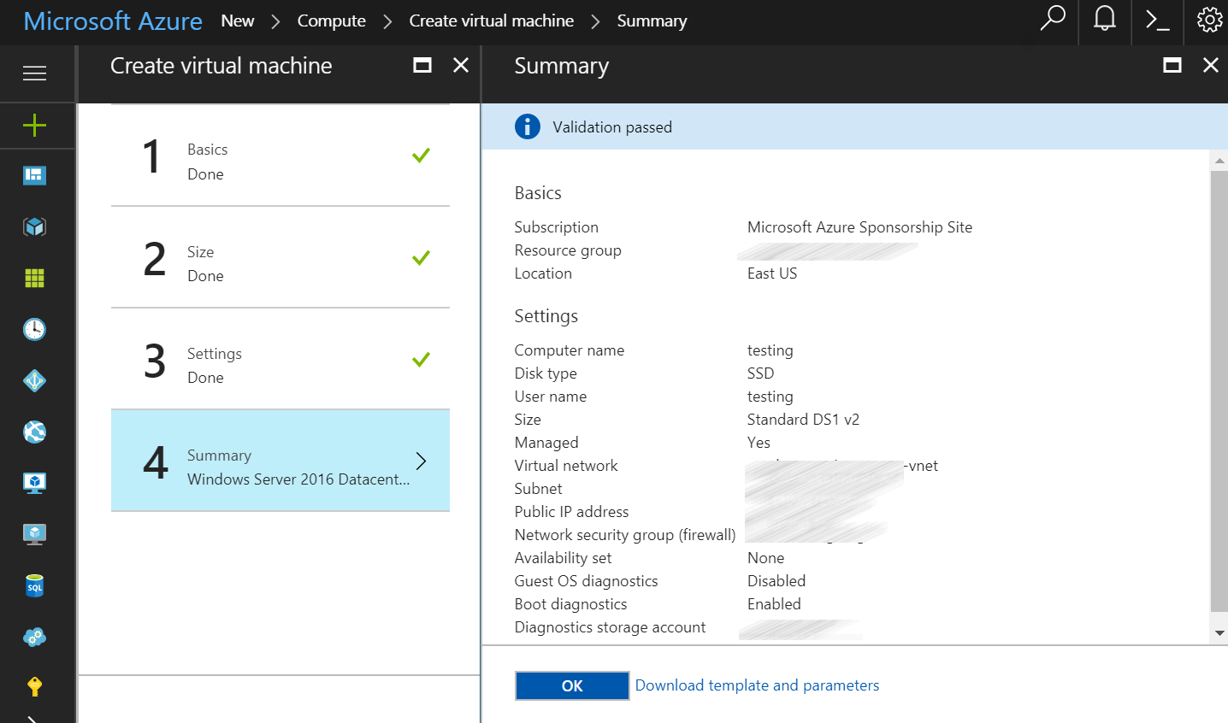The height and width of the screenshot is (723, 1228).
Task: Click the Validation passed info icon
Action: click(x=528, y=126)
